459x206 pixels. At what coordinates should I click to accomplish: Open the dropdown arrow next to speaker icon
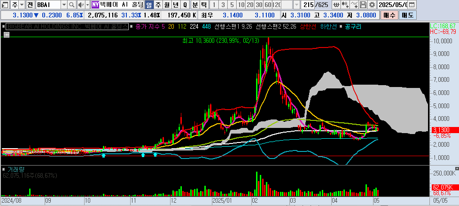pyautogui.click(x=87, y=4)
